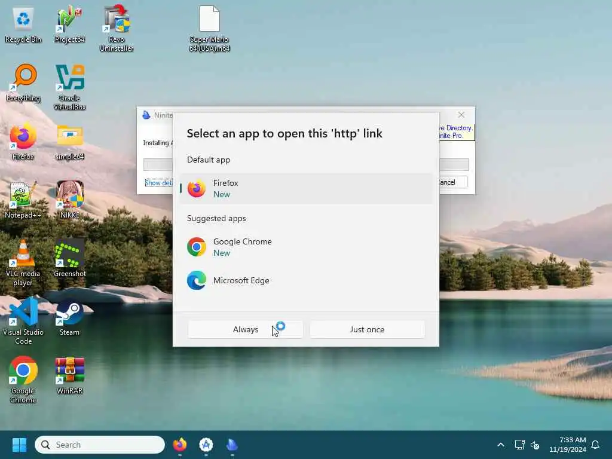The image size is (612, 459).
Task: Click the Always button
Action: pos(246,329)
